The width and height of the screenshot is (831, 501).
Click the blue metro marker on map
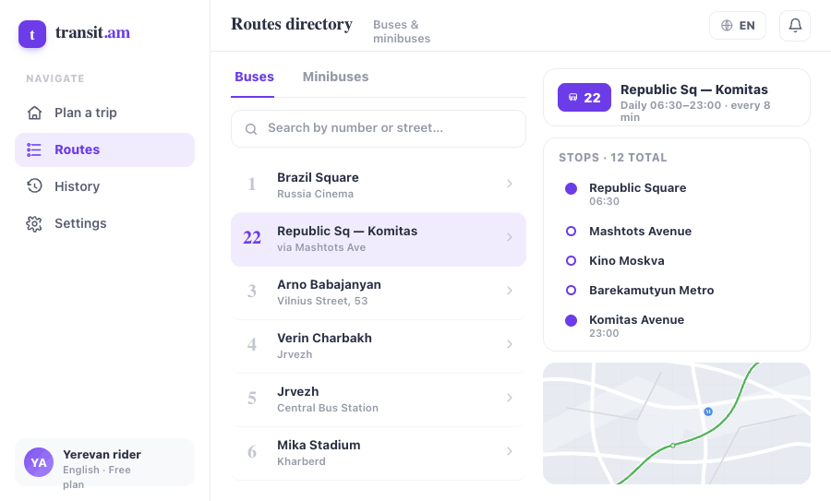click(708, 412)
